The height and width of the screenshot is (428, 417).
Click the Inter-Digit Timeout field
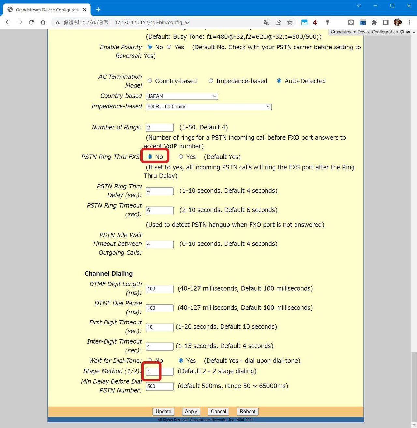160,346
